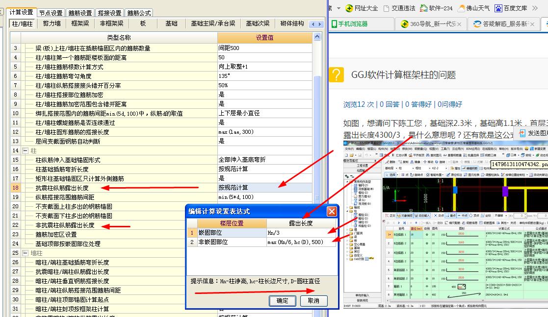Image resolution: width=548 pixels, height=317 pixels.
Task: Click the 50% stagger percentage value
Action: click(x=264, y=85)
